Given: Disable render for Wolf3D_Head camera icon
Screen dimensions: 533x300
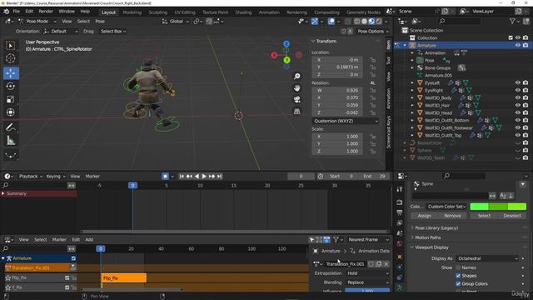Looking at the screenshot, I should click(526, 112).
